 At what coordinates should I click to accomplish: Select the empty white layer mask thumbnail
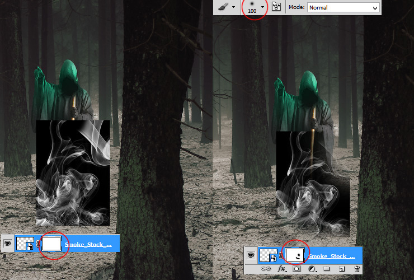51,244
